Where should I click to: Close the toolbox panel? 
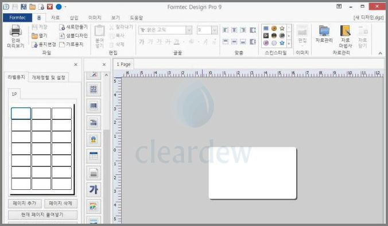104,65
